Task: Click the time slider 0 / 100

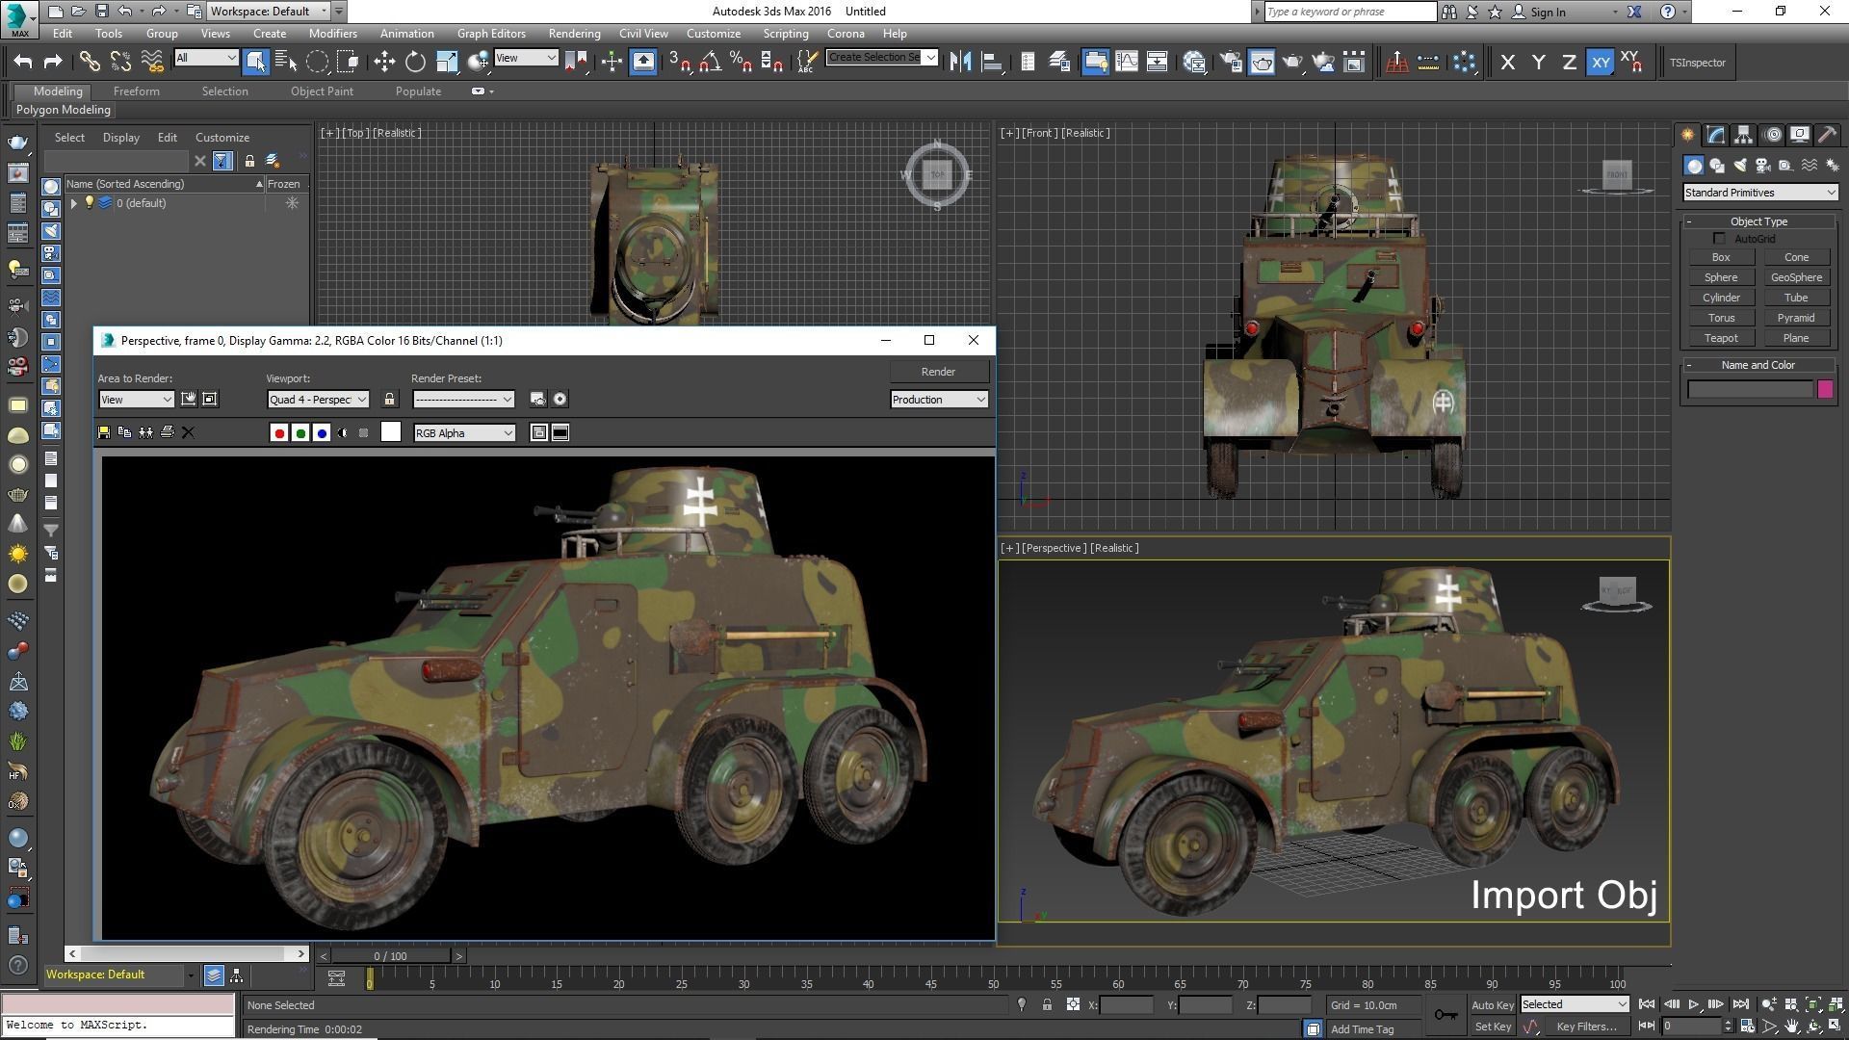Action: [x=390, y=956]
